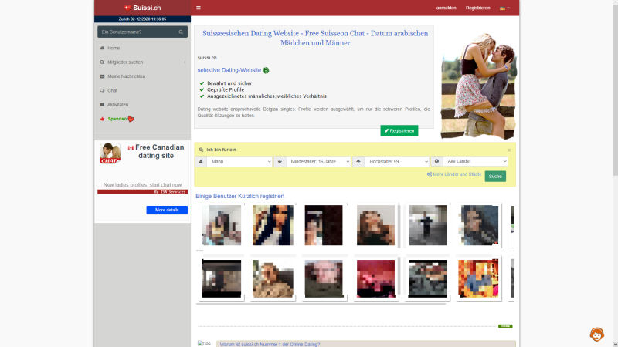Click the search icon in username field
618x347 pixels.
click(181, 32)
